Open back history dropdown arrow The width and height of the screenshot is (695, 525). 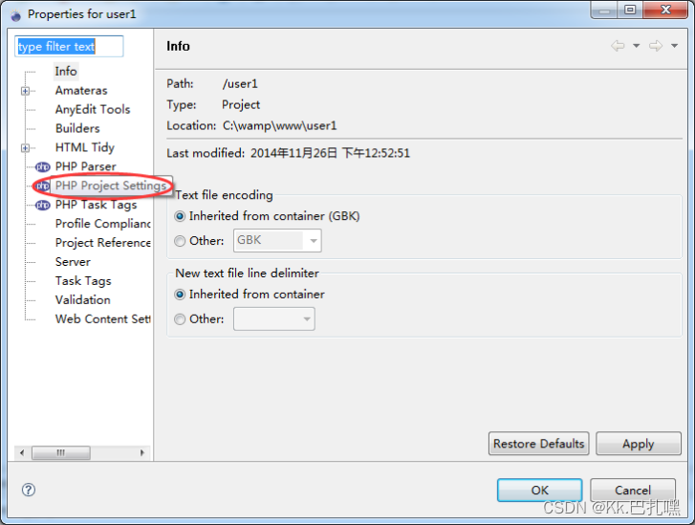point(636,46)
